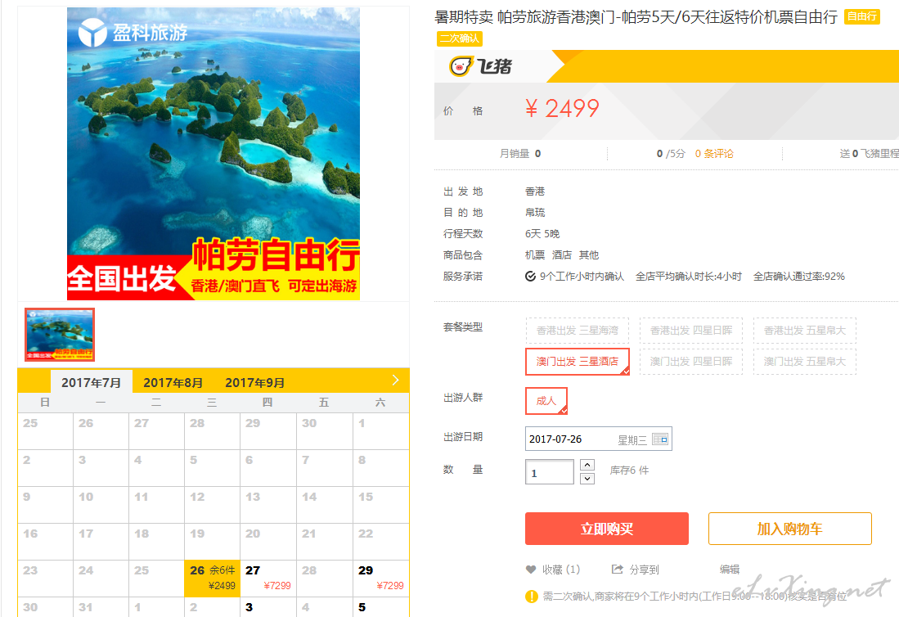Click the Palau islands preview thumbnail
This screenshot has height=617, width=899.
(x=60, y=335)
